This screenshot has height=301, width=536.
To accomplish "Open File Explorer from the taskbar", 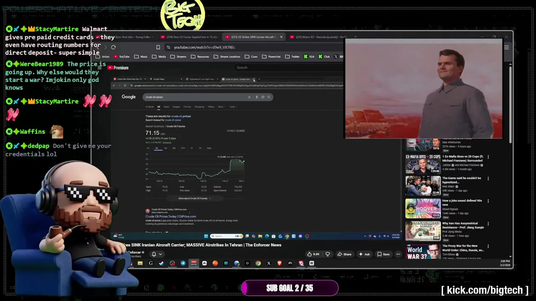I will pyautogui.click(x=140, y=263).
